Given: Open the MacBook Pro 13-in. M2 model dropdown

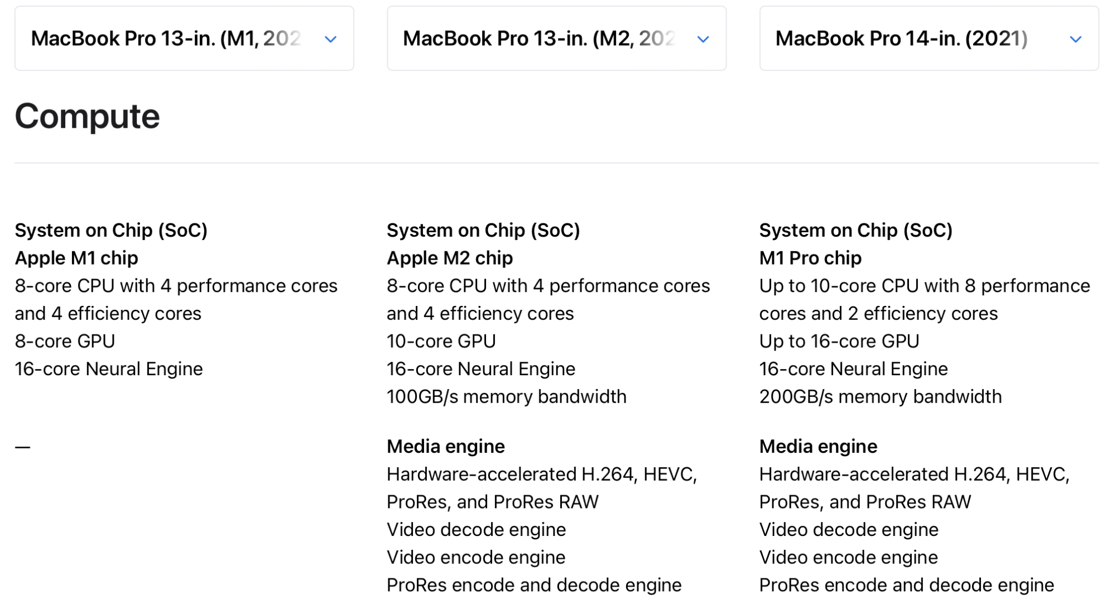Looking at the screenshot, I should pyautogui.click(x=556, y=39).
